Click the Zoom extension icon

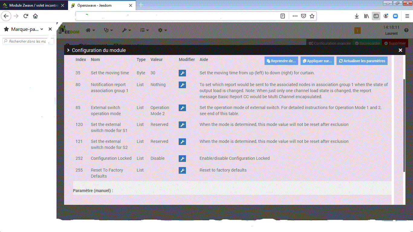395,16
